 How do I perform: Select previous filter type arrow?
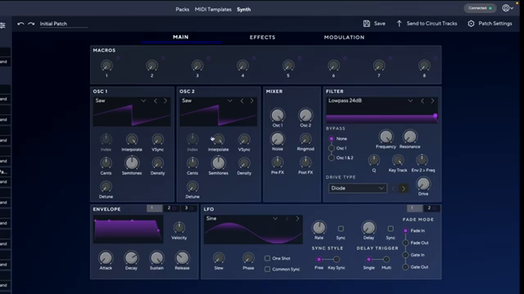[x=422, y=100]
